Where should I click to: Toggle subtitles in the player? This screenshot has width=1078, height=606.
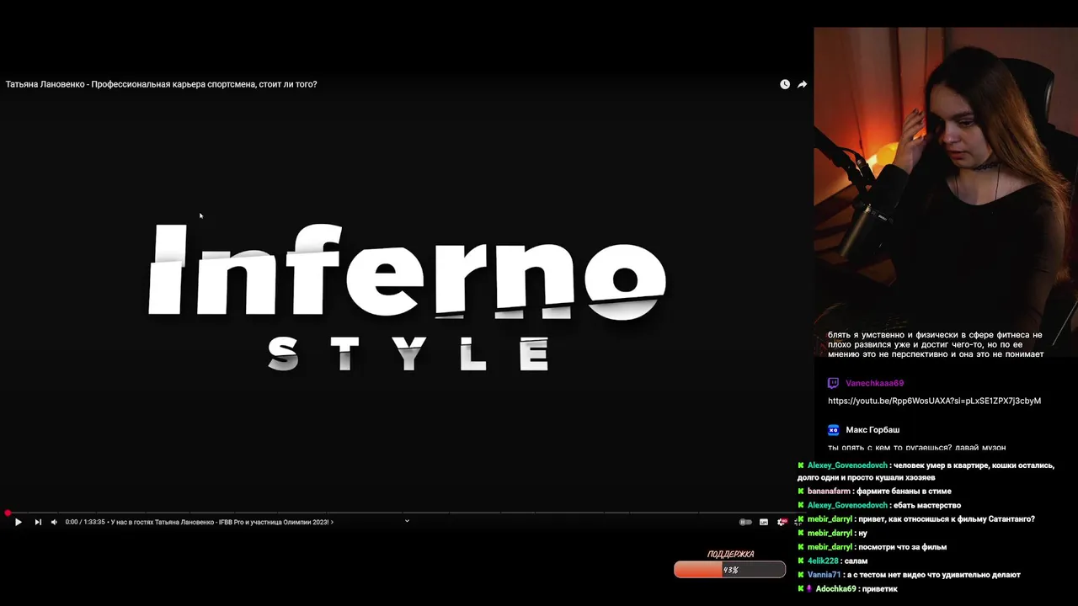[764, 522]
